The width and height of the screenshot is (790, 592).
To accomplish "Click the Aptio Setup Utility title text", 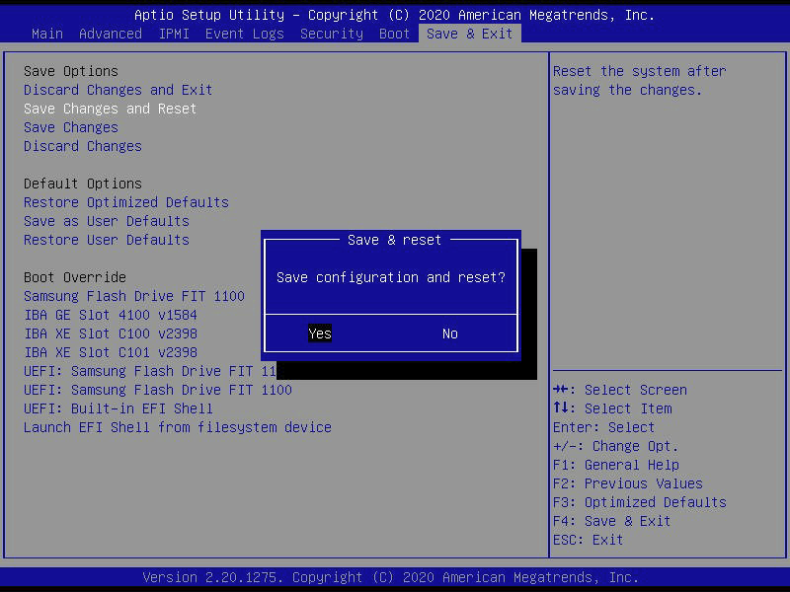I will coord(394,15).
